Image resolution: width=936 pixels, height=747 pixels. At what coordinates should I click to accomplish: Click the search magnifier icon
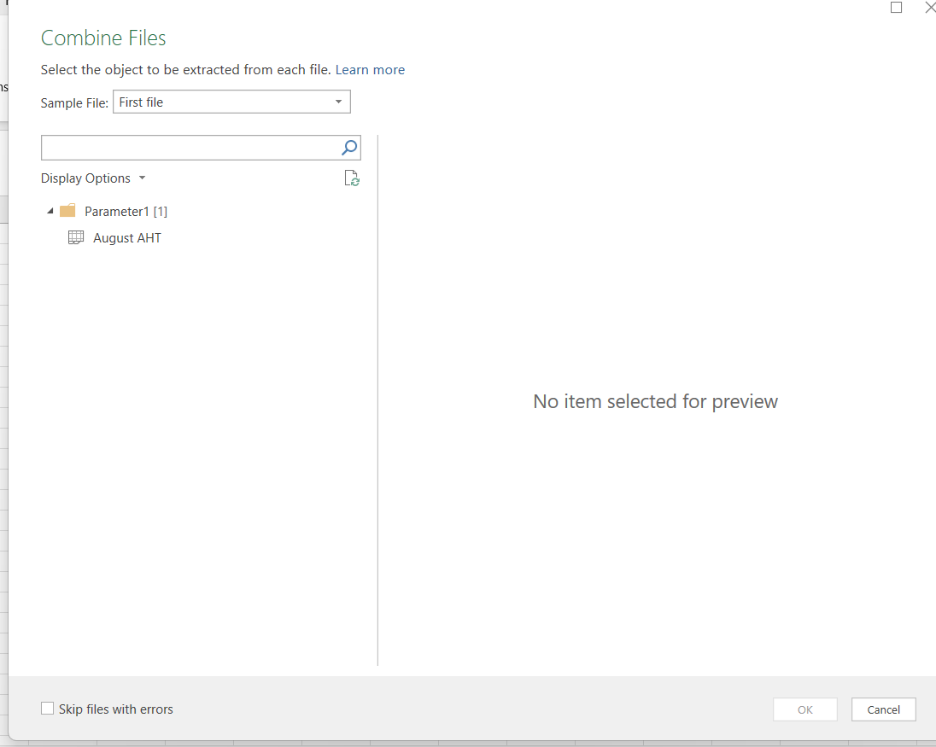point(349,148)
